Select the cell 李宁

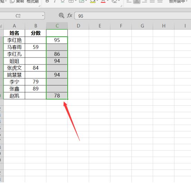pyautogui.click(x=14, y=82)
